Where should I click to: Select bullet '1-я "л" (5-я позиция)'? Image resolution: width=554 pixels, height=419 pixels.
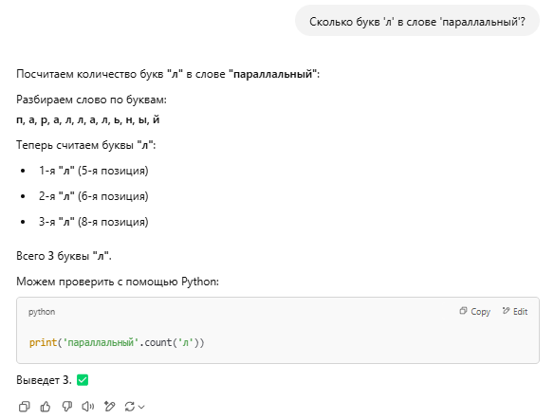point(94,171)
